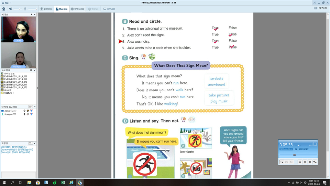Screen dimensions: 330x186
Task: Collapse the 자료목록 panel chevron
Action: [x=34, y=70]
